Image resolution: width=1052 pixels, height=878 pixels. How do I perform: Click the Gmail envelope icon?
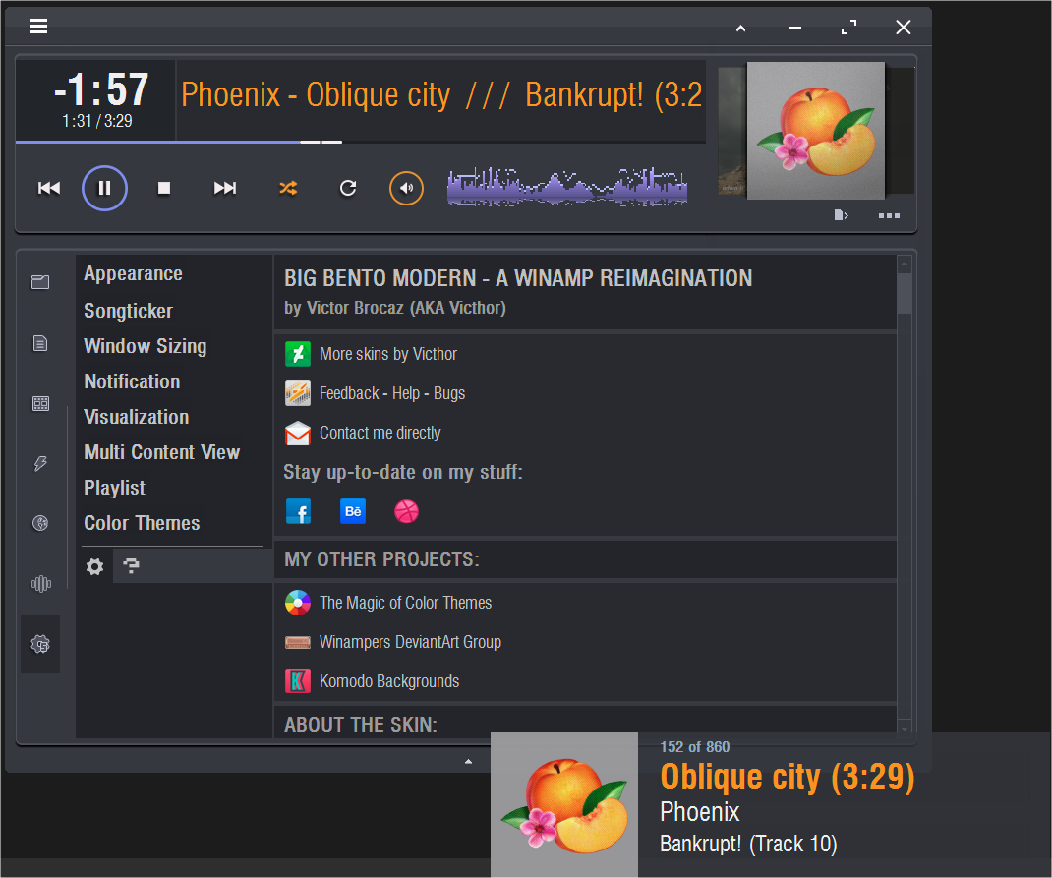298,434
